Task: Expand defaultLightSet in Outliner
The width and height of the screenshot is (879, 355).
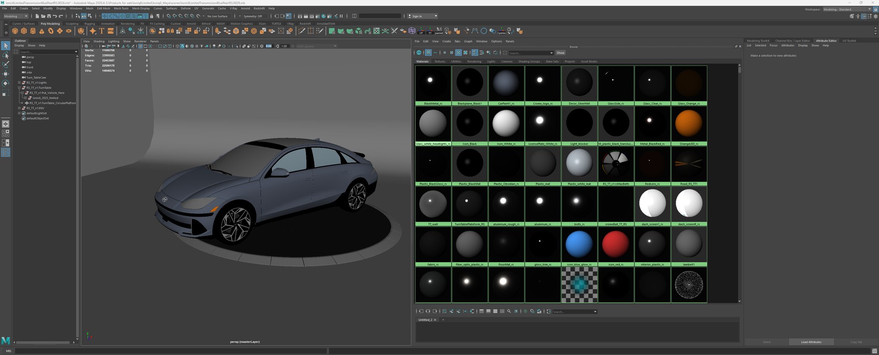Action: [19, 113]
